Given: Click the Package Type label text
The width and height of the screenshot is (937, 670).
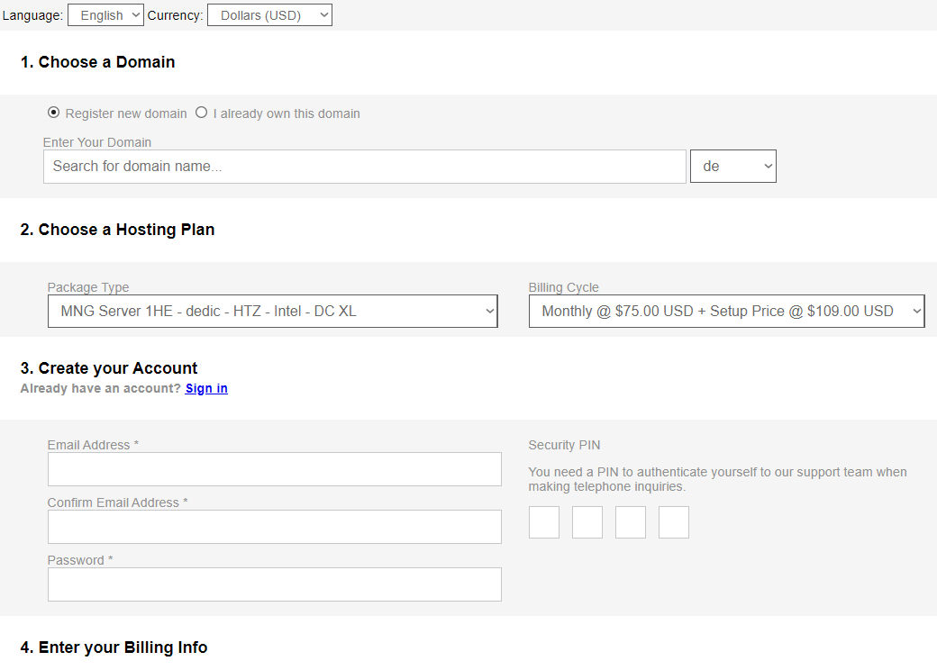Looking at the screenshot, I should 88,287.
